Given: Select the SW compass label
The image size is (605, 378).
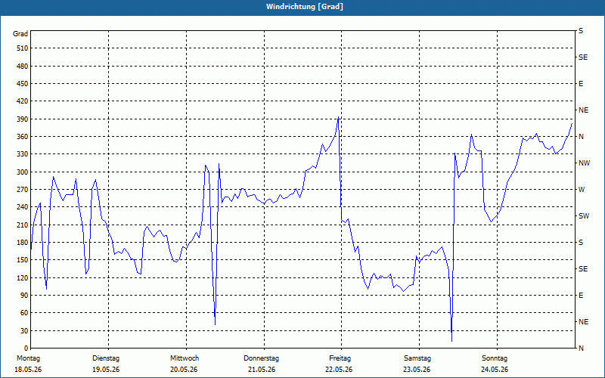Looking at the screenshot, I should 584,216.
